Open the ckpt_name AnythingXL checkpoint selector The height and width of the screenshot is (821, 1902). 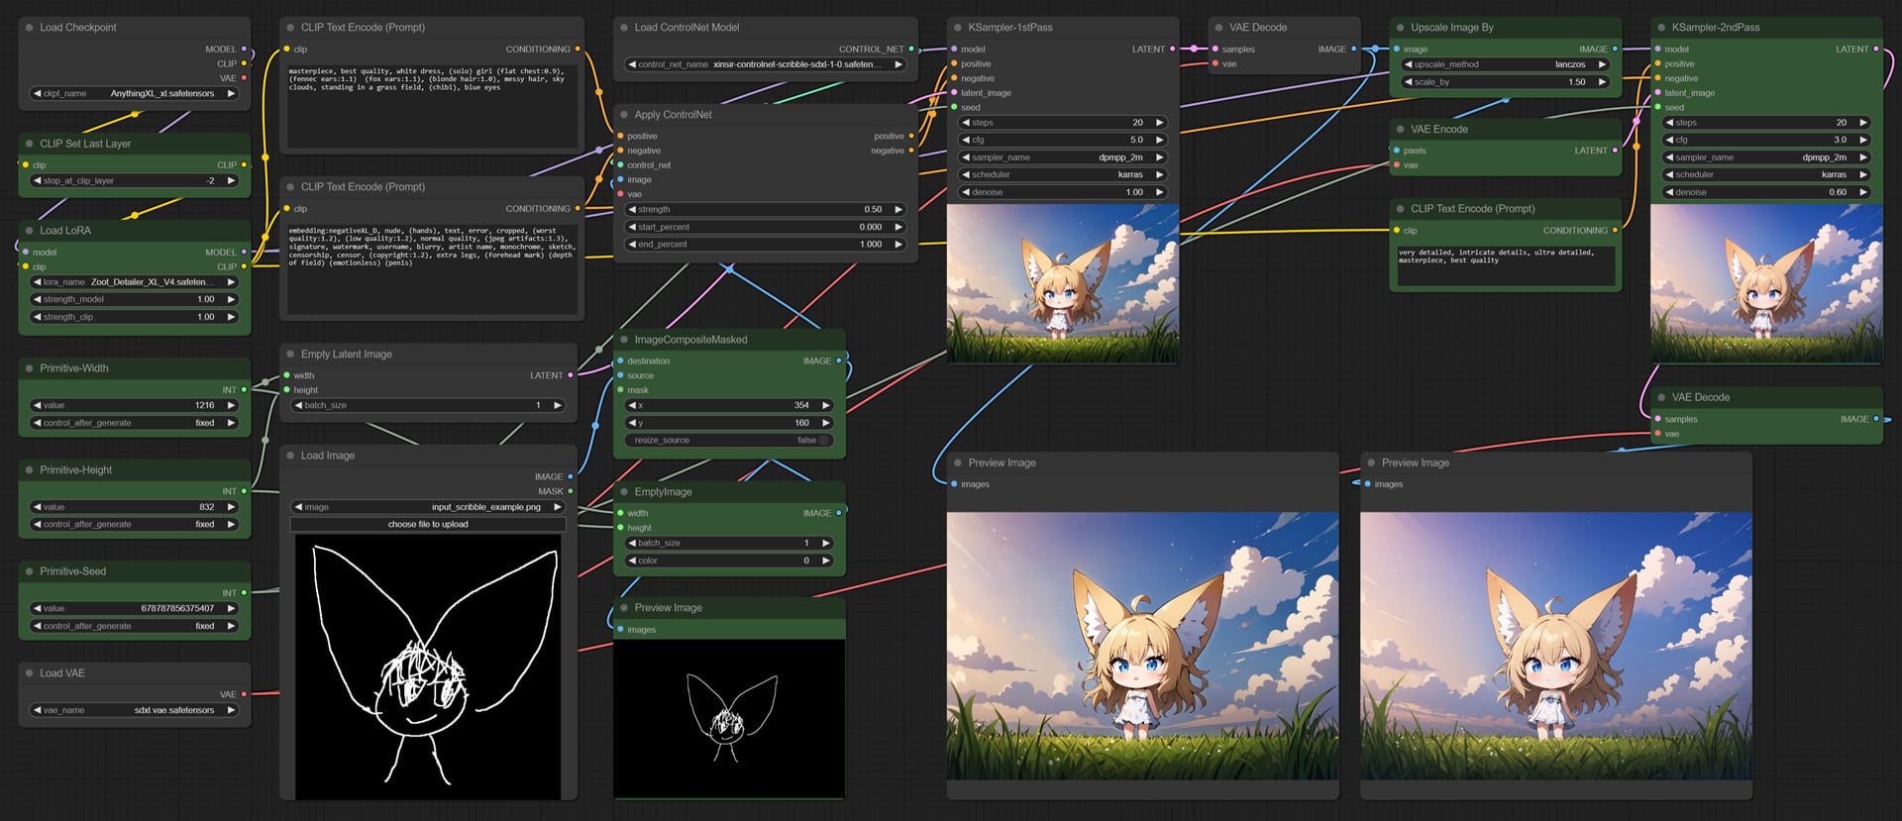click(x=134, y=93)
